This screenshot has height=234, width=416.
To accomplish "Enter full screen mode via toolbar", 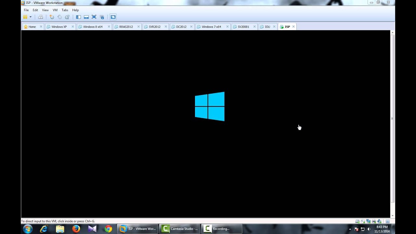I will pos(94,17).
